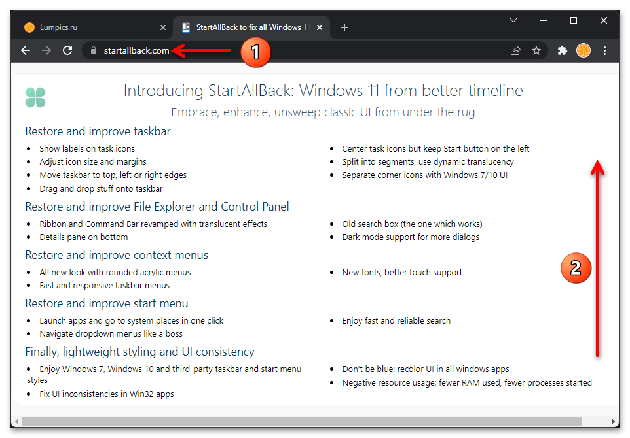The height and width of the screenshot is (438, 630).
Task: Click 'Dark mode support for more dialogs'
Action: point(411,237)
